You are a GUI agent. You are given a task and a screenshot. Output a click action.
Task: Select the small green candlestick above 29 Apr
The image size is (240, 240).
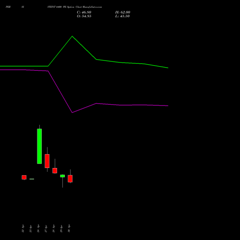pos(62,176)
